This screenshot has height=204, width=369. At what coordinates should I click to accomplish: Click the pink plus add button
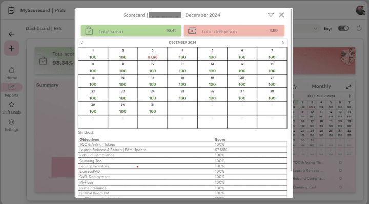click(x=11, y=48)
